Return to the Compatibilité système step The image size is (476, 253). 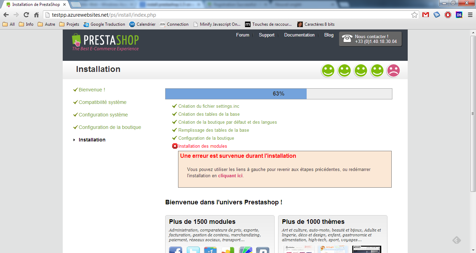(x=102, y=102)
